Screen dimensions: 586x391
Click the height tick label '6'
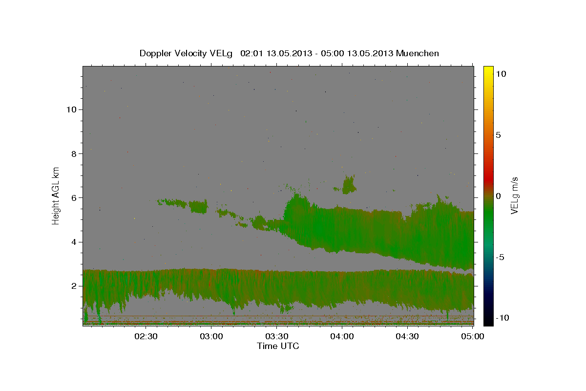(x=74, y=197)
